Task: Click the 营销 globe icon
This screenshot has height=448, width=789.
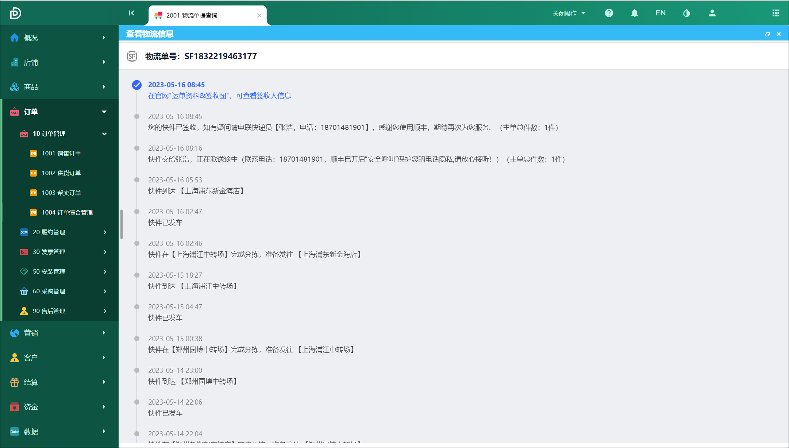Action: click(x=15, y=333)
